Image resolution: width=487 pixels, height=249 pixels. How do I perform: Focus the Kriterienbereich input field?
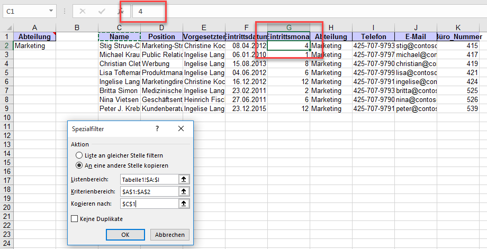tap(149, 191)
